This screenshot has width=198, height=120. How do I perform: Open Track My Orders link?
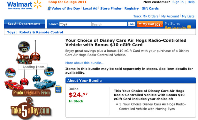tap(146, 16)
